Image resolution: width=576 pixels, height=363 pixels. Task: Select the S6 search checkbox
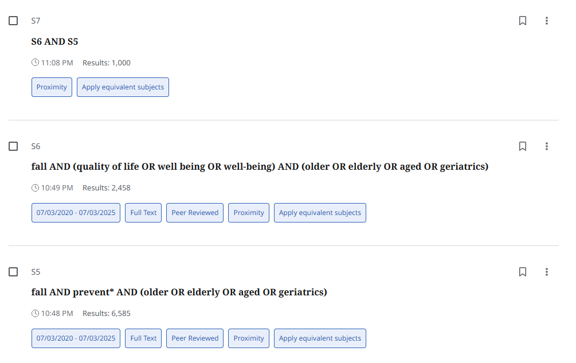click(13, 146)
